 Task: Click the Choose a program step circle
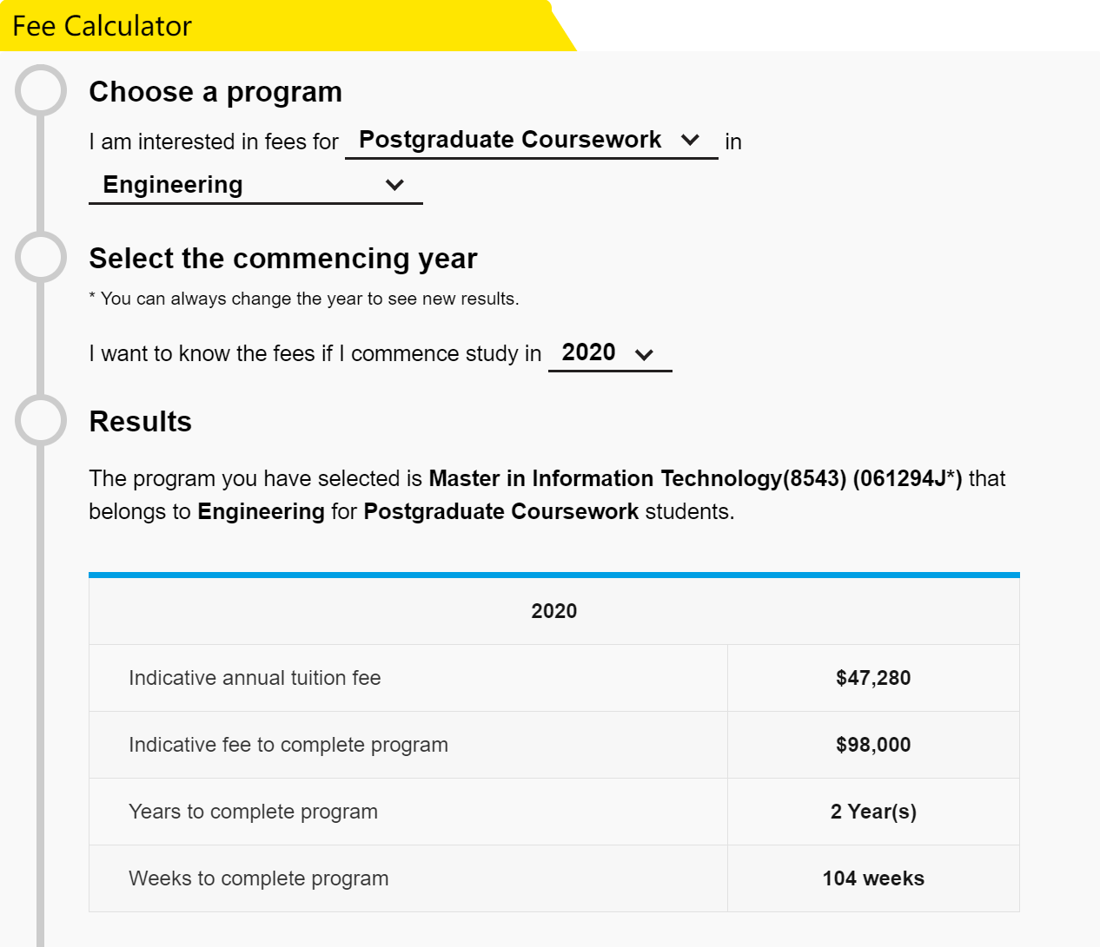[x=41, y=90]
